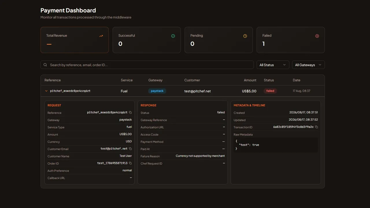Copy the Customer Email value
This screenshot has height=208, width=370.
(130, 148)
